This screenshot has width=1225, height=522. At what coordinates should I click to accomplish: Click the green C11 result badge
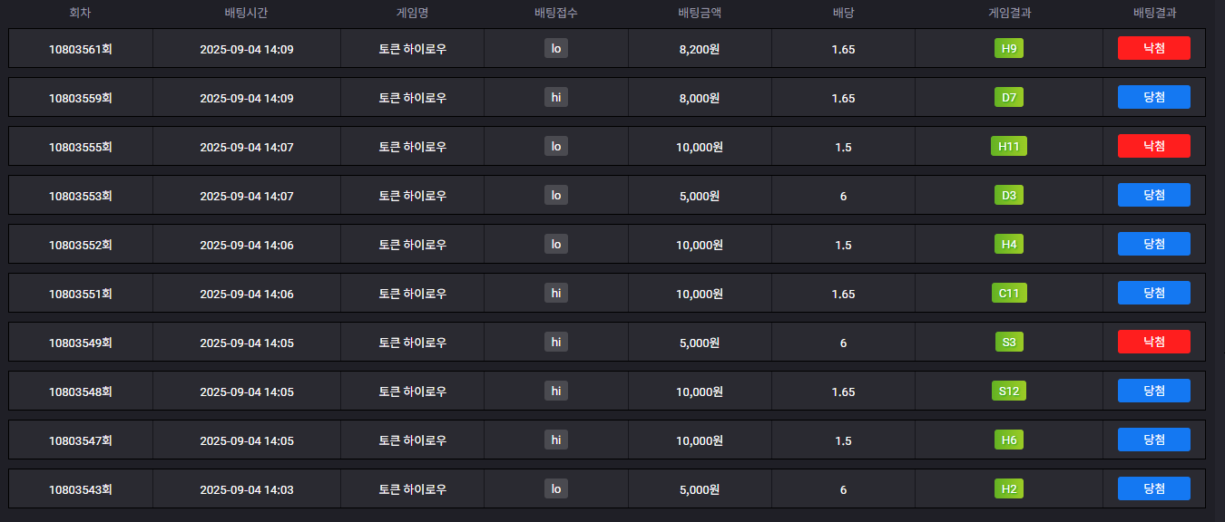point(1009,293)
